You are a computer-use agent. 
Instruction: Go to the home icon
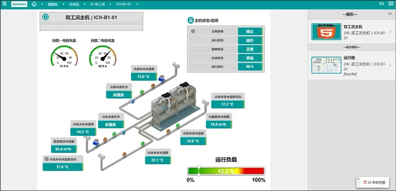tap(34, 4)
